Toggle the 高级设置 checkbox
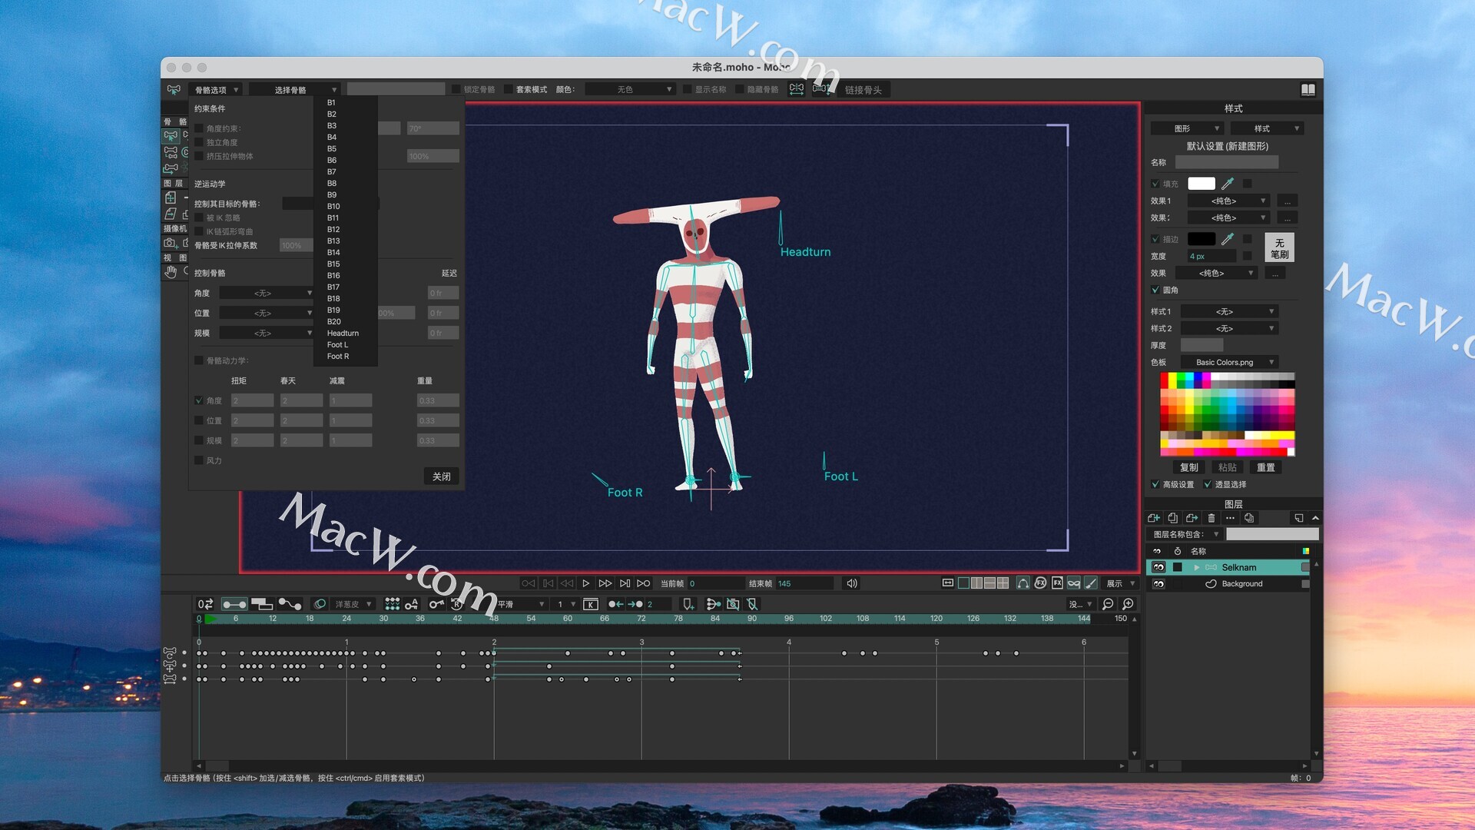The width and height of the screenshot is (1475, 830). [x=1155, y=484]
